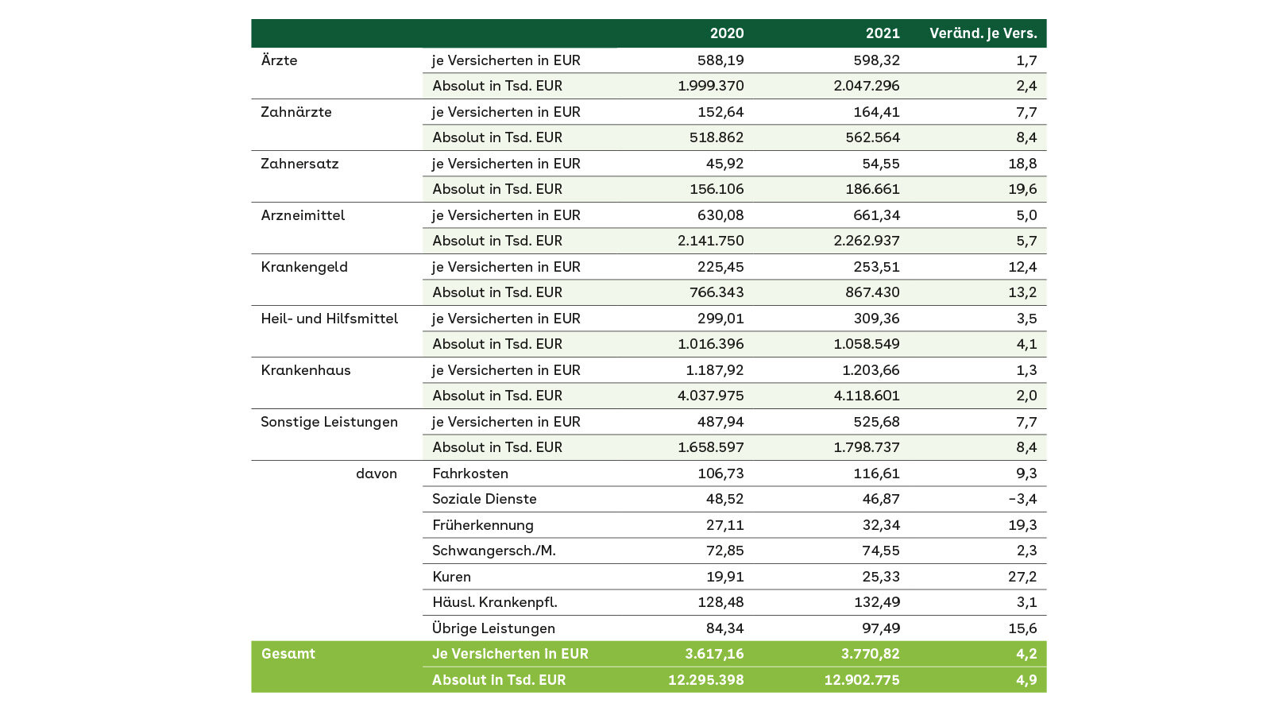Select the 'Veränd. je Vers.' column header
1271x715 pixels.
(983, 33)
